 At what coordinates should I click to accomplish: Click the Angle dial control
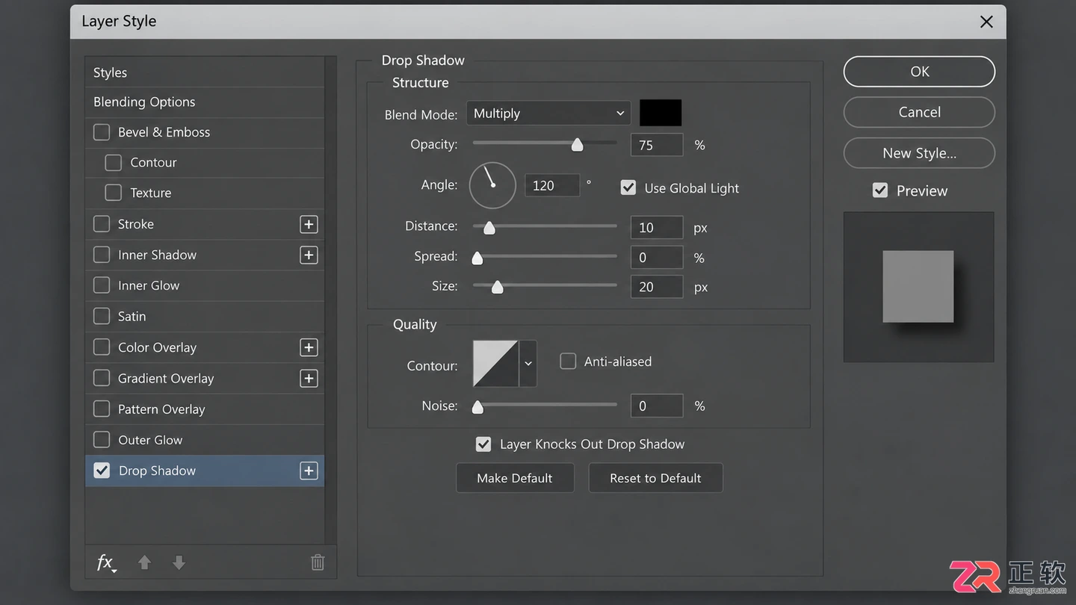coord(492,185)
